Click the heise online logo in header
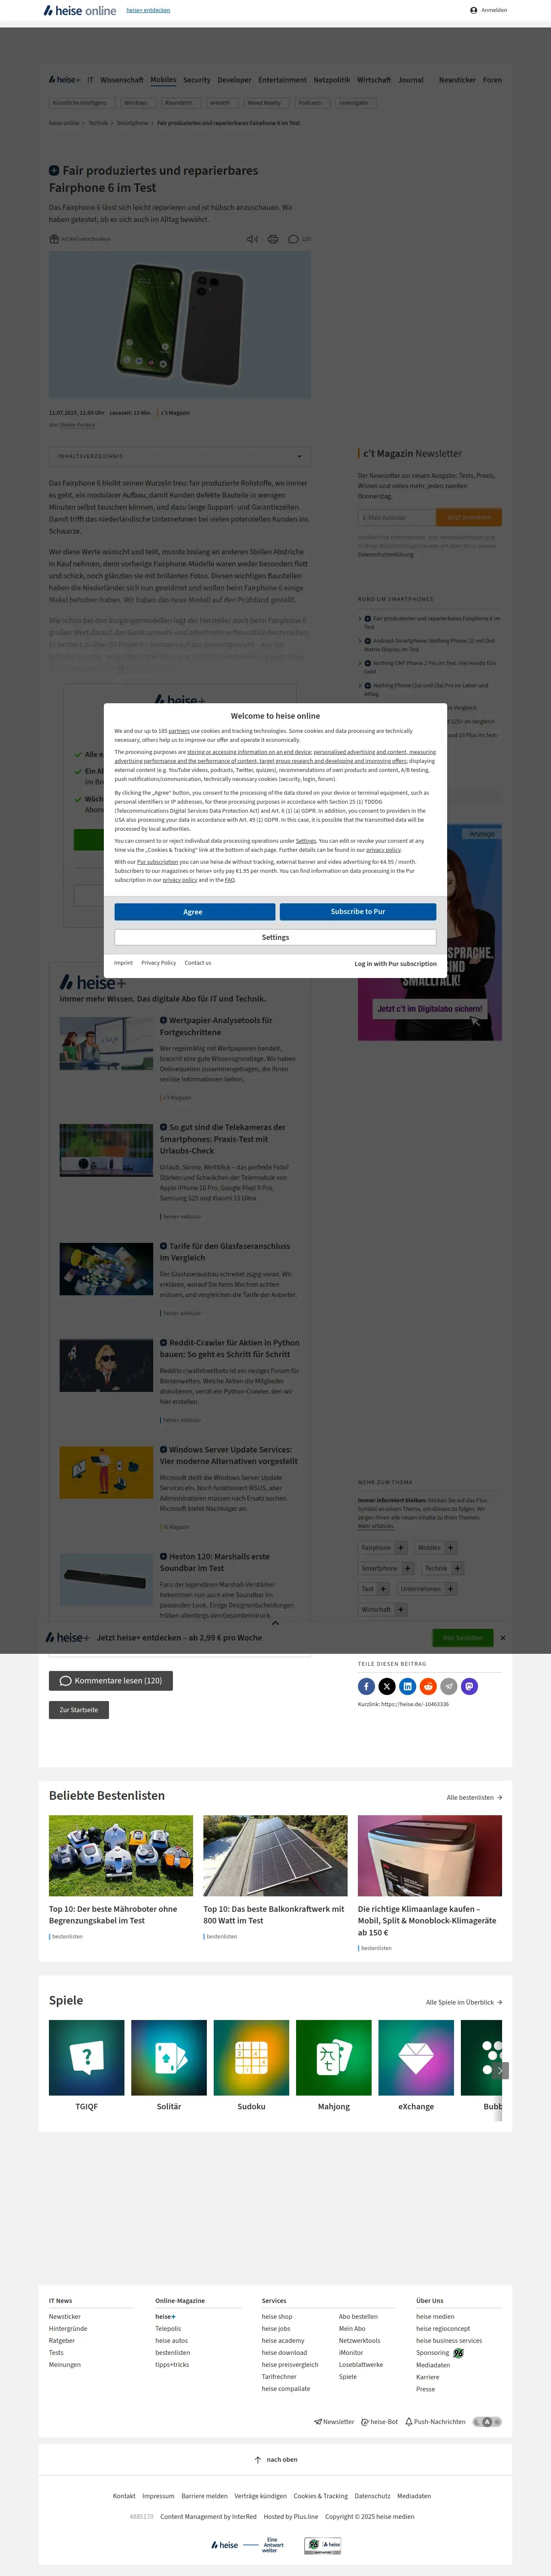This screenshot has width=551, height=2576. tap(80, 10)
